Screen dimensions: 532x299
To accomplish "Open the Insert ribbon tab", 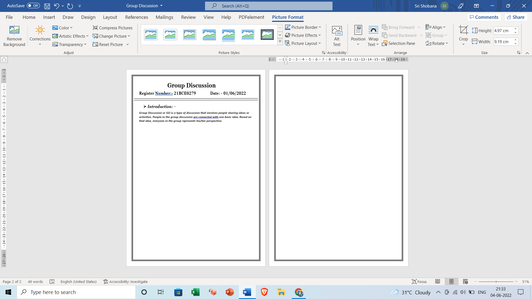I will point(49,17).
